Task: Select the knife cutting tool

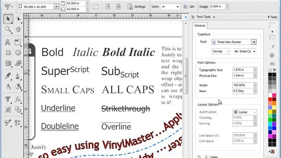Action: tap(18, 76)
